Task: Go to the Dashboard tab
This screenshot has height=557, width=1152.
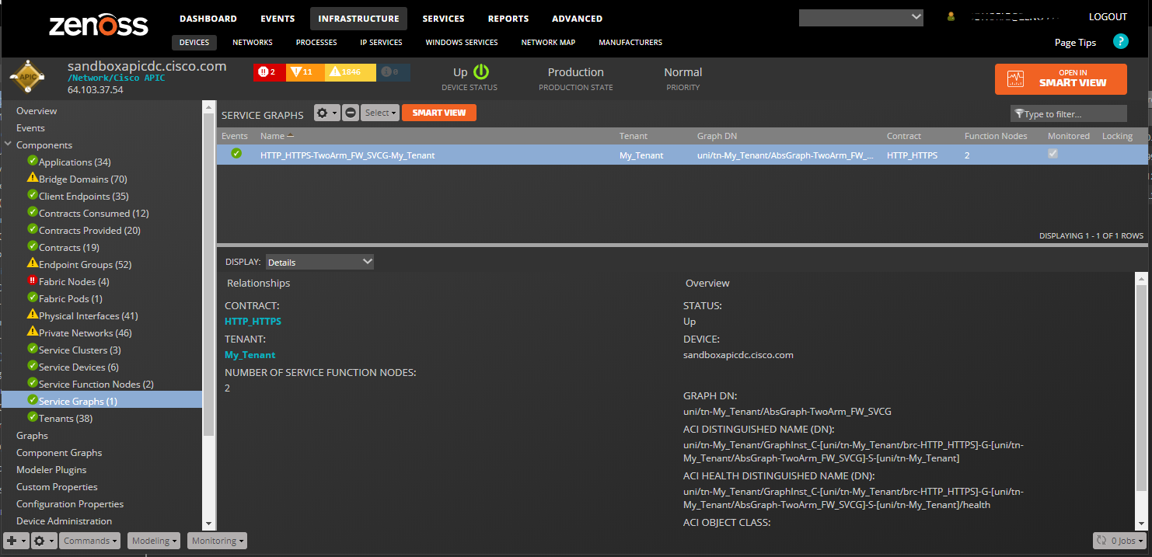Action: click(208, 19)
